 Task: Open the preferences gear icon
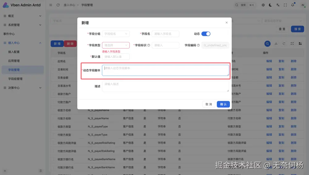point(263,5)
